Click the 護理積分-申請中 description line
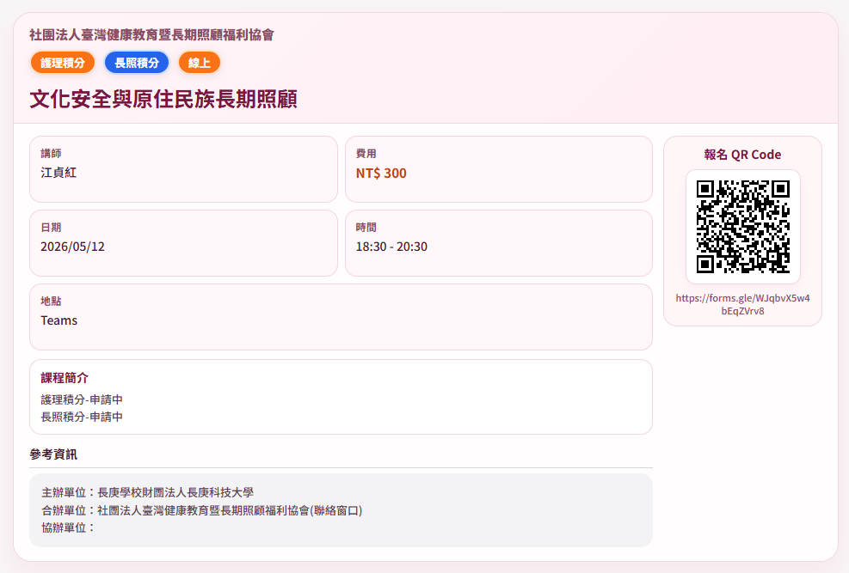Screen dimensions: 849x573 82,399
